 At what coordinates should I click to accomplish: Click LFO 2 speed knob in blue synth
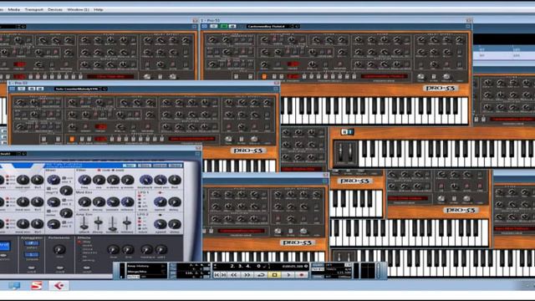160,224
